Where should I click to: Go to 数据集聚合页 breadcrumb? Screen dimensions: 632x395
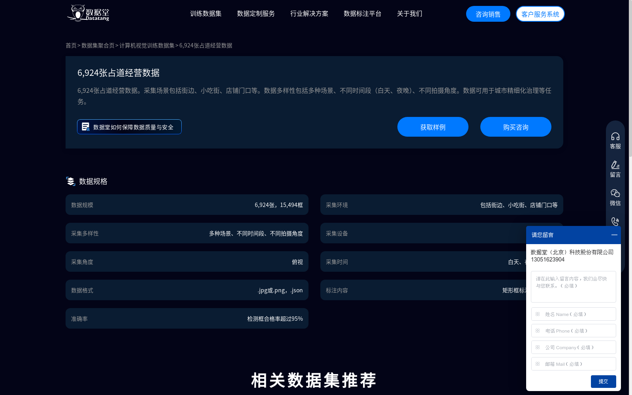(x=98, y=45)
